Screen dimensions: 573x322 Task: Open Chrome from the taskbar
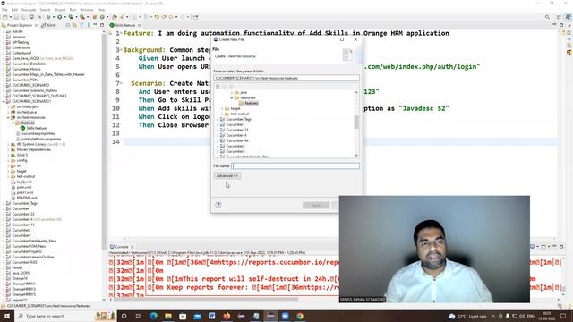(x=300, y=316)
